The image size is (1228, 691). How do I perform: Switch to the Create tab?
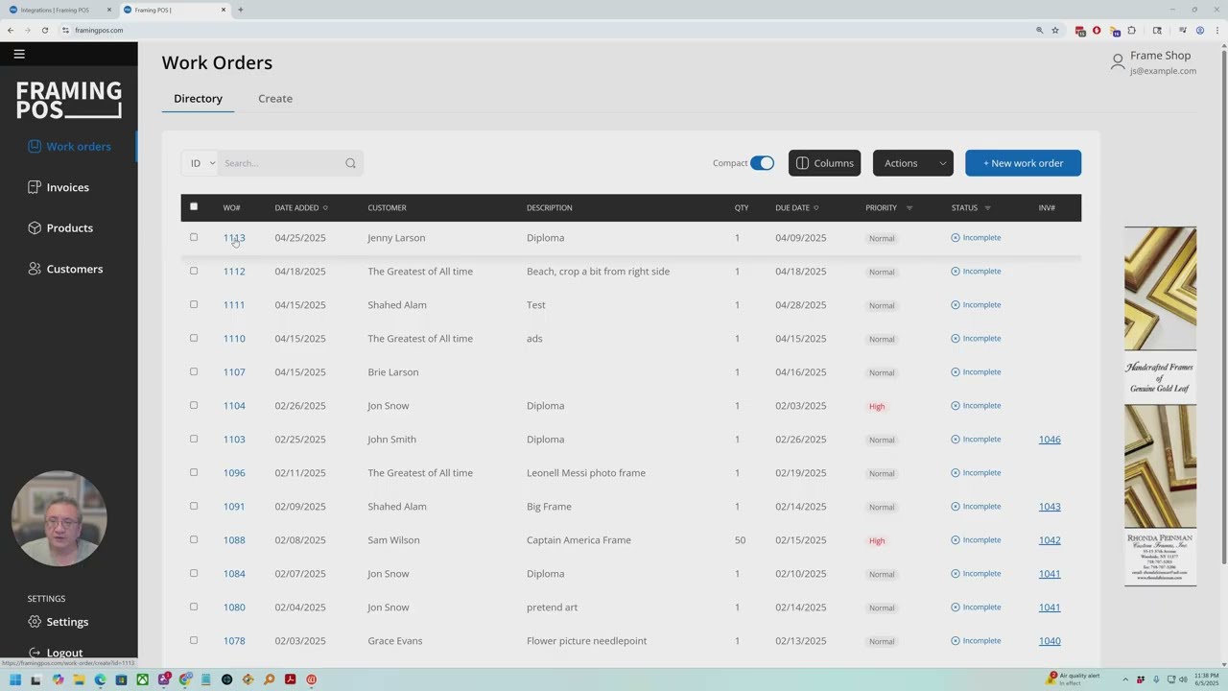pos(275,99)
